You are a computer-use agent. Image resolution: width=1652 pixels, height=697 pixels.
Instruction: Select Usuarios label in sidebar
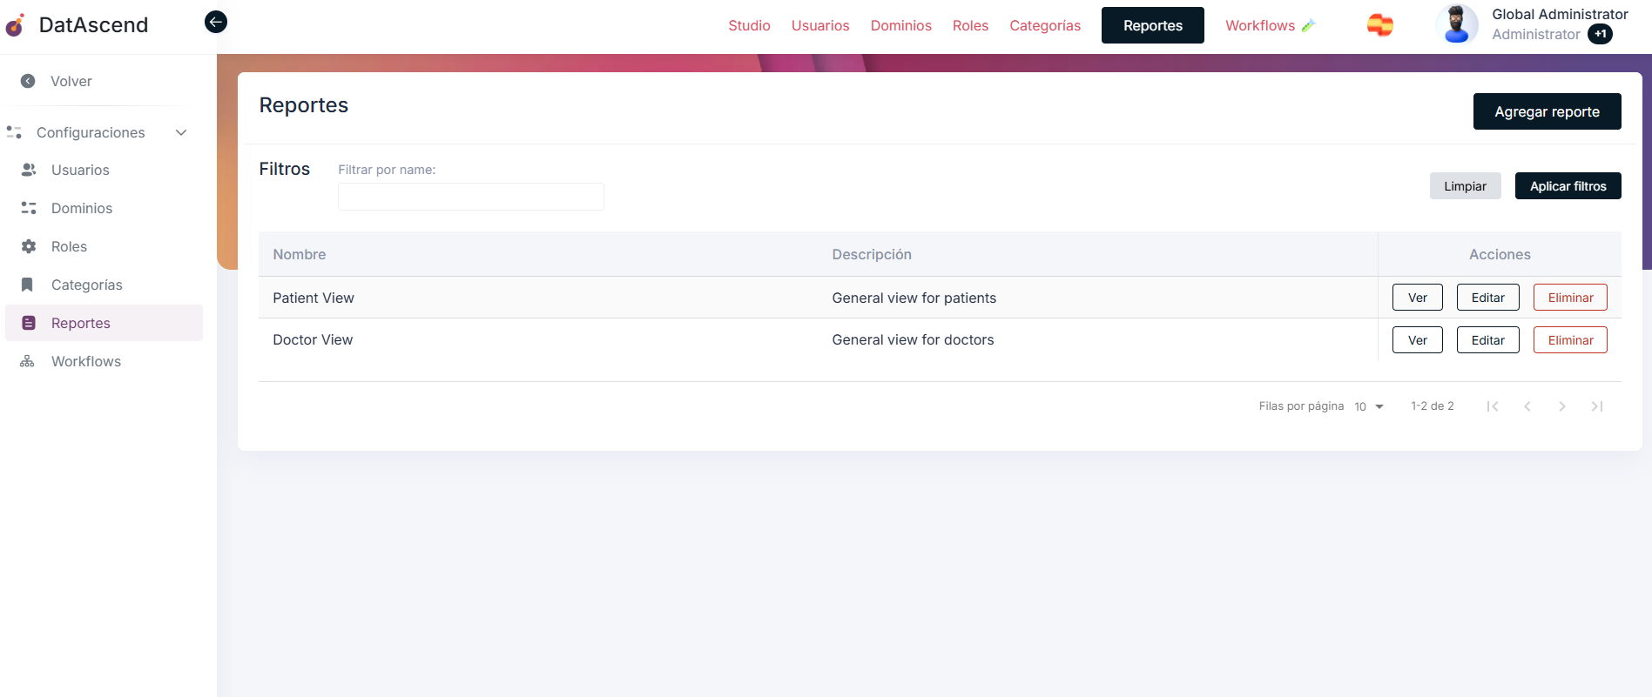pyautogui.click(x=80, y=170)
